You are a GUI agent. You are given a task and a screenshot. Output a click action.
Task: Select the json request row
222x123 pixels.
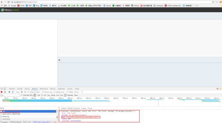point(28,111)
